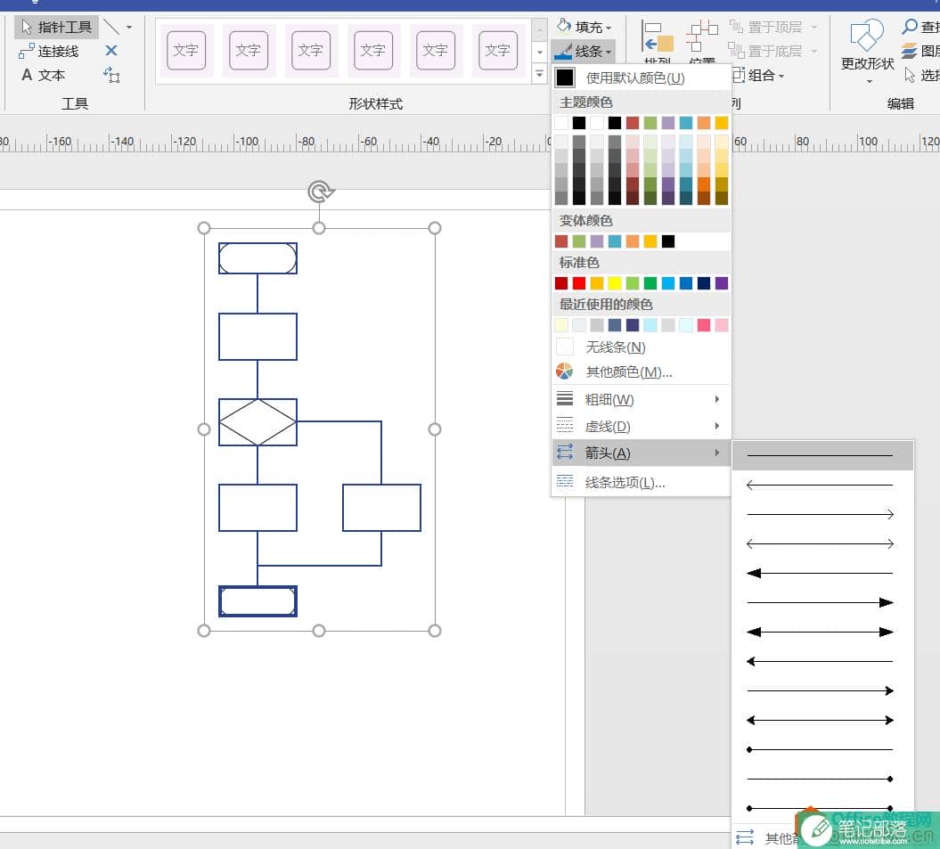Pick the pink recently used color swatch
The width and height of the screenshot is (940, 849).
704,325
